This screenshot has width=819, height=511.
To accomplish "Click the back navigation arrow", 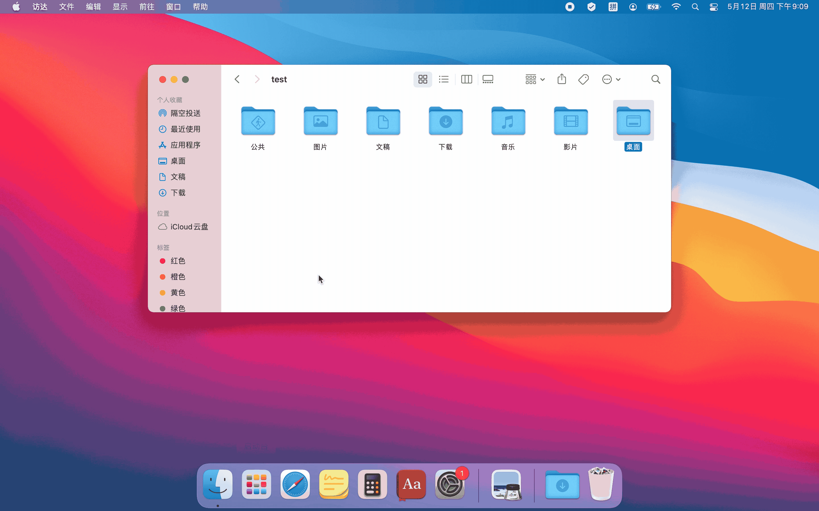I will (237, 79).
